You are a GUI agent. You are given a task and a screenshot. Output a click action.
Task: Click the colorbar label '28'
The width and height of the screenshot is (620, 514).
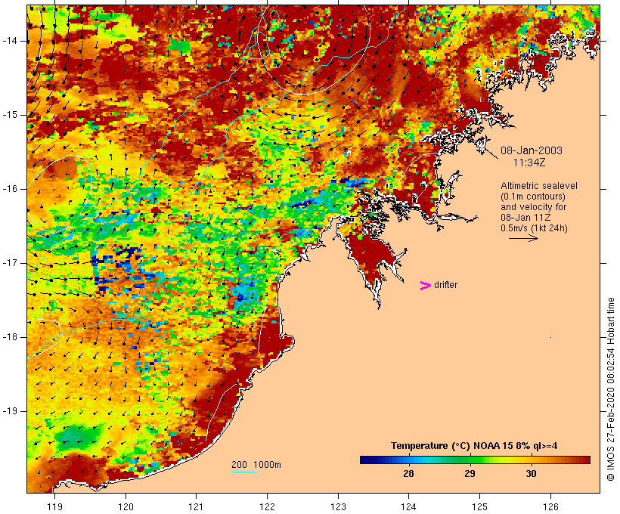[x=408, y=474]
